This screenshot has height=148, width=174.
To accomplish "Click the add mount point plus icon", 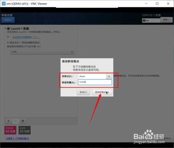I will pos(8,121).
